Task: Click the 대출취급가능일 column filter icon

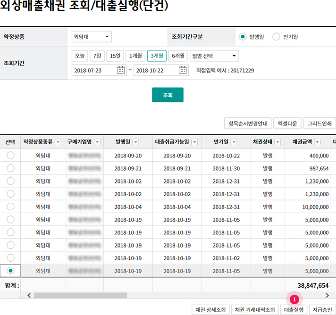Action: point(194,142)
